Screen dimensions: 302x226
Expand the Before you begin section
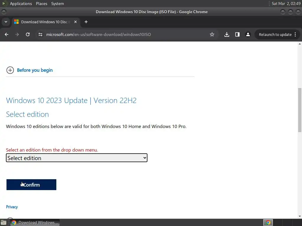coord(10,70)
